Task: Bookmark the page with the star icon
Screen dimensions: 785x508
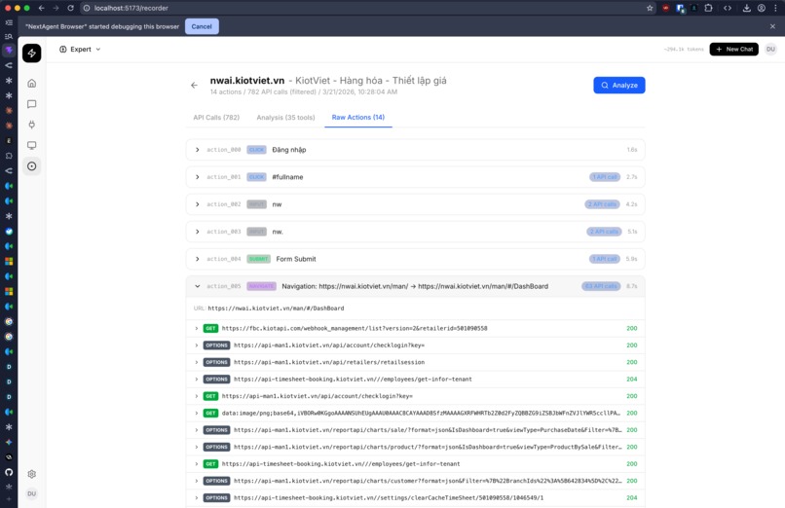Action: pos(650,8)
